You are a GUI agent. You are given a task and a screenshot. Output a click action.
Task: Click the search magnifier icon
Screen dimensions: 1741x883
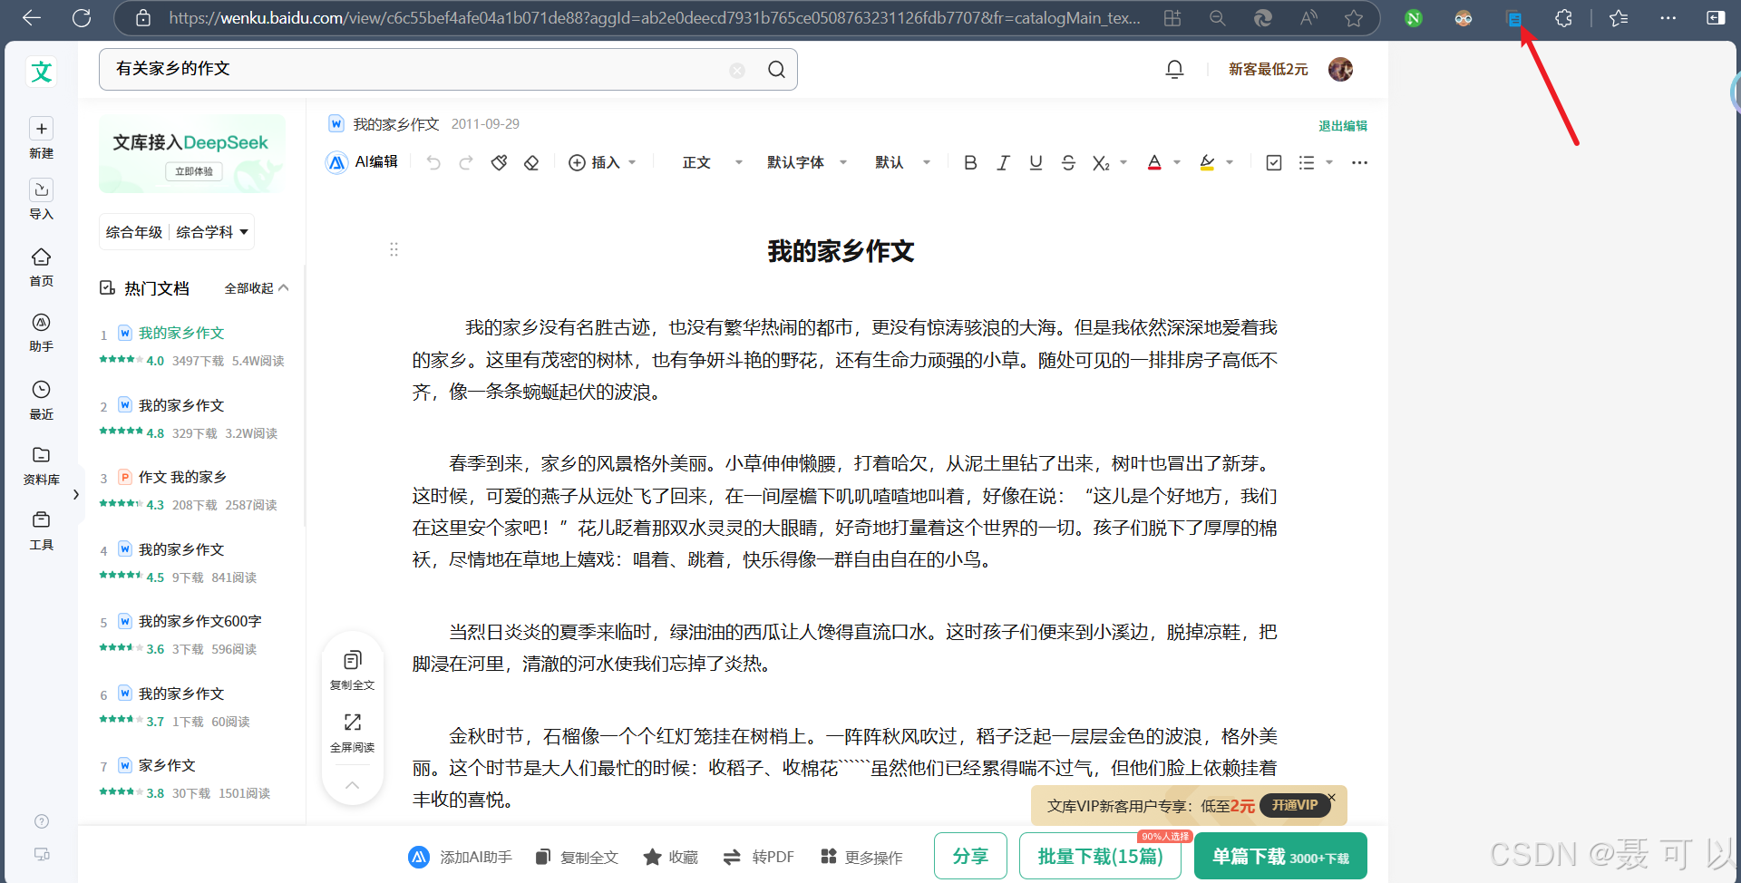pos(776,70)
